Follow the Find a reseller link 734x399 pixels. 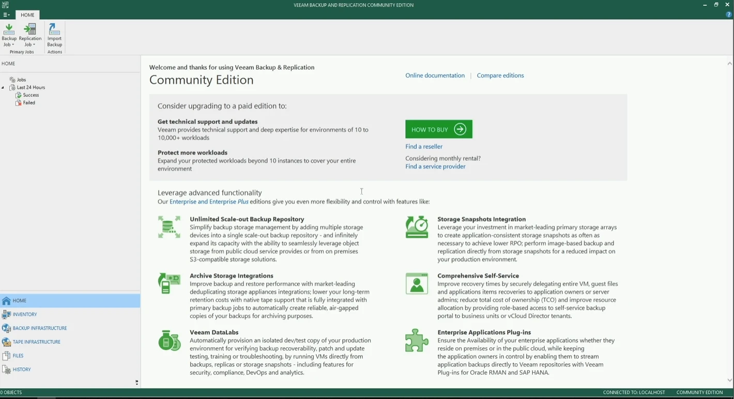coord(424,147)
